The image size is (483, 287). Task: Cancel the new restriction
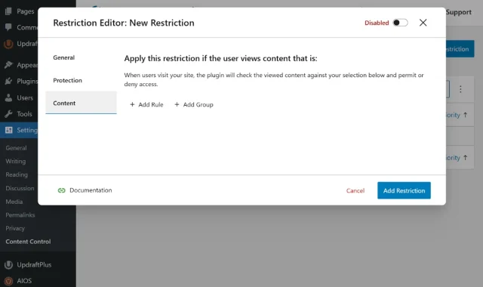[x=355, y=191]
